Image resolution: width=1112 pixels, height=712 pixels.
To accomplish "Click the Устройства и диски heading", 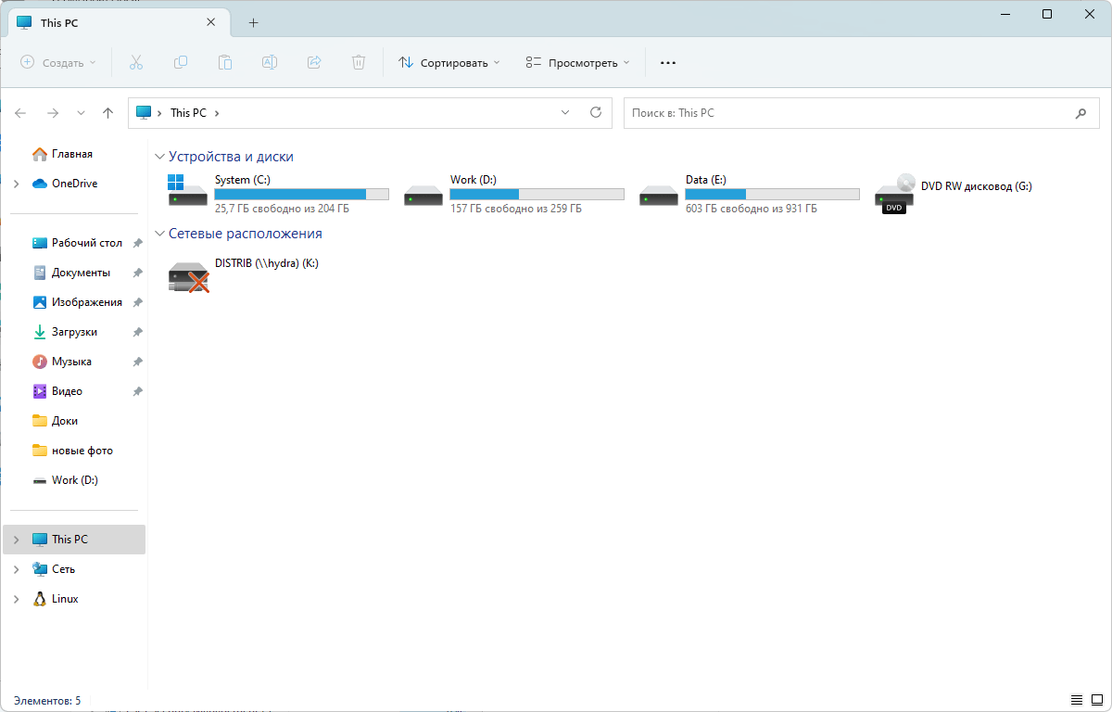I will click(231, 157).
